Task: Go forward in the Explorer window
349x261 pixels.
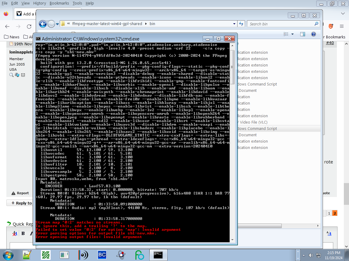Action: 51,24
